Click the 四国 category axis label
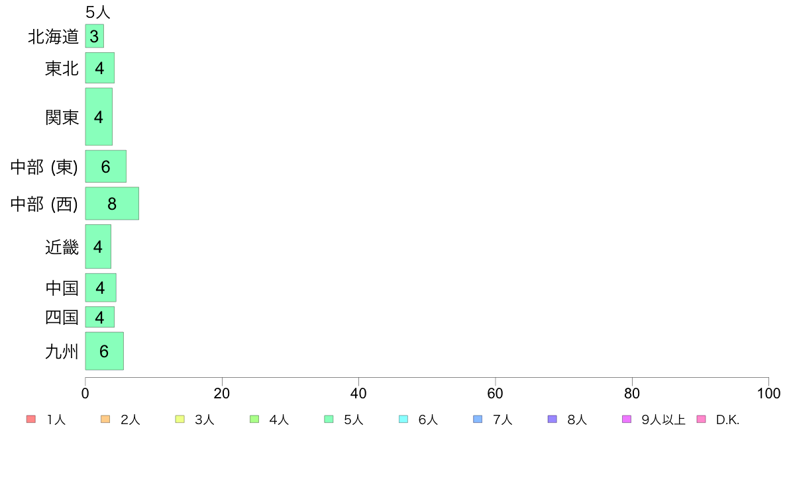 pyautogui.click(x=62, y=318)
